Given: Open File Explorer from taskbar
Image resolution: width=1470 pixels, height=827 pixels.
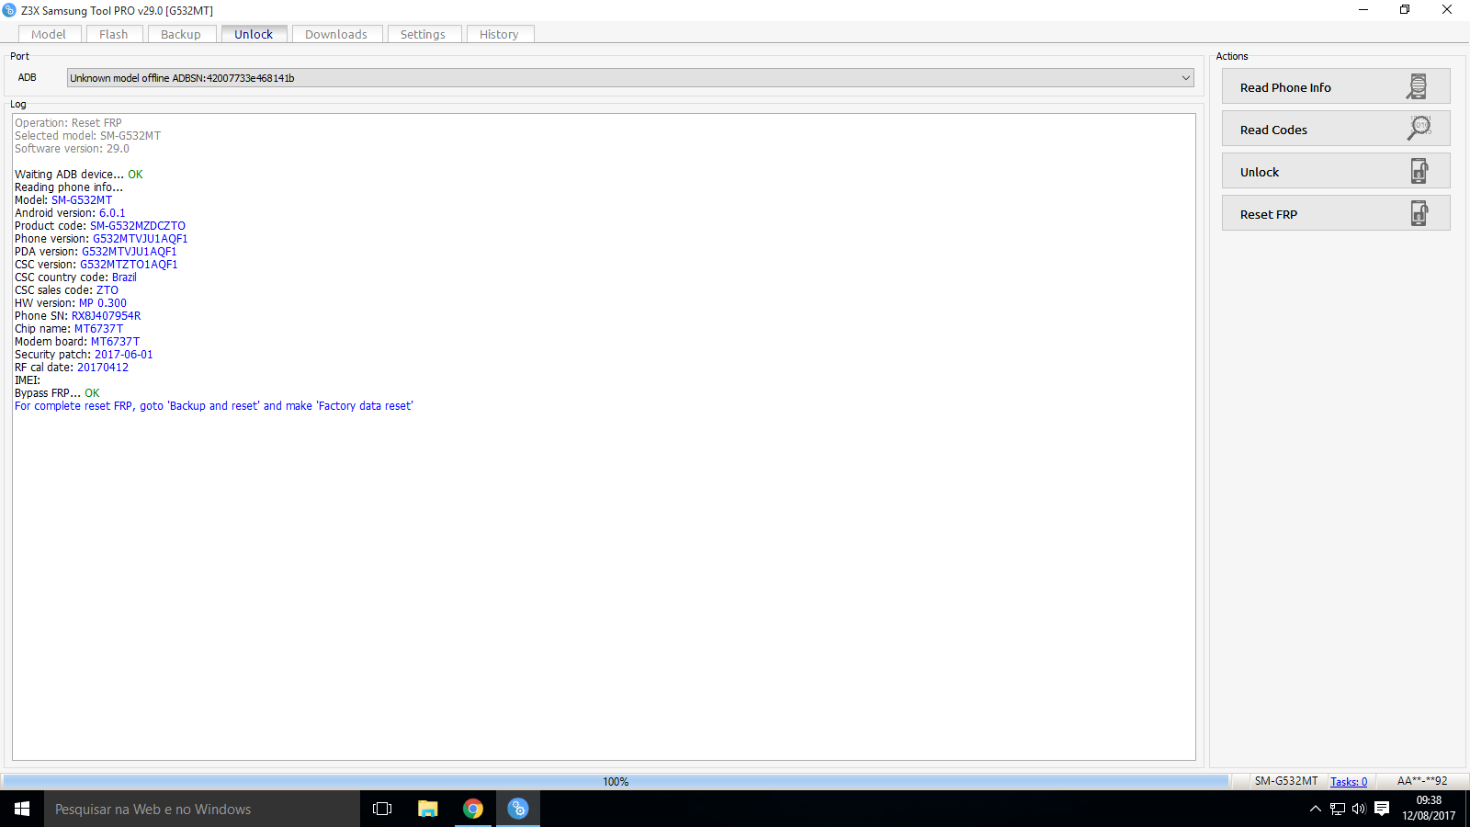Looking at the screenshot, I should [428, 809].
